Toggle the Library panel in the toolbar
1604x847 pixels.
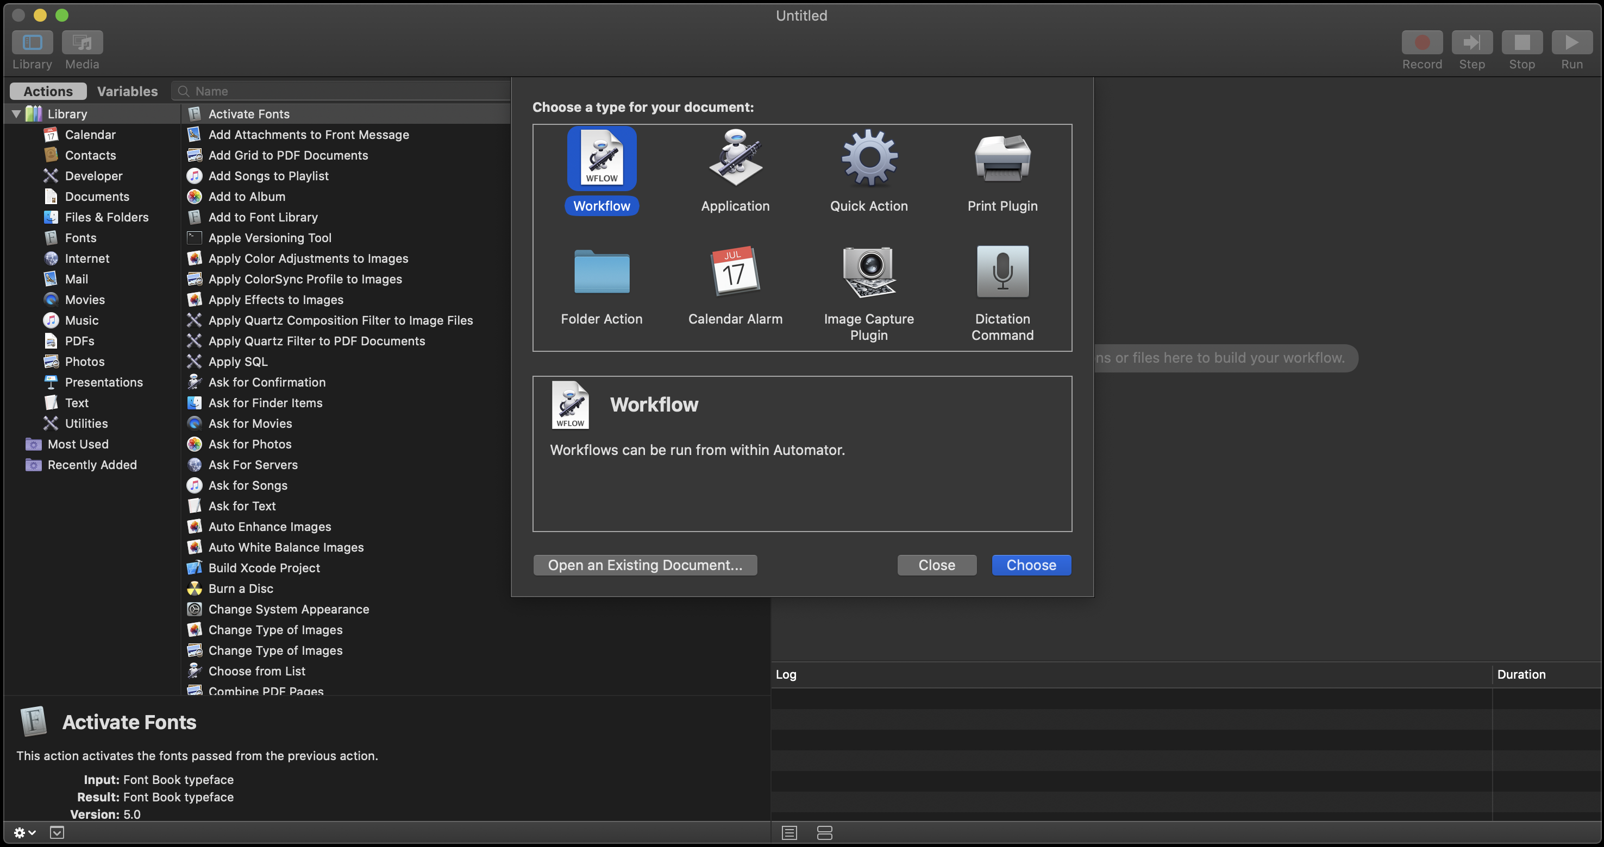coord(32,43)
